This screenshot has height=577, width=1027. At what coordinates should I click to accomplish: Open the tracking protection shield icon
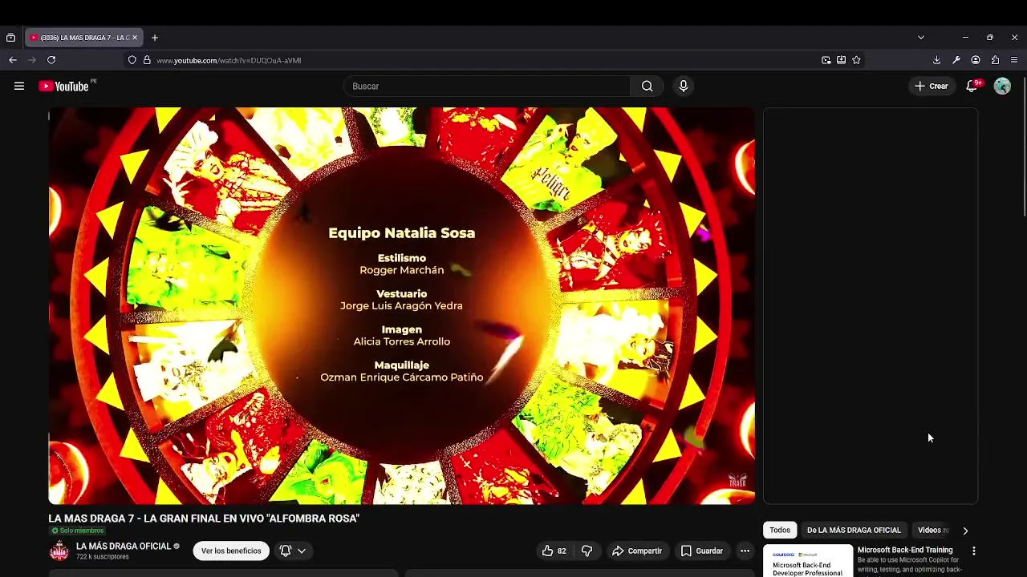pos(132,60)
